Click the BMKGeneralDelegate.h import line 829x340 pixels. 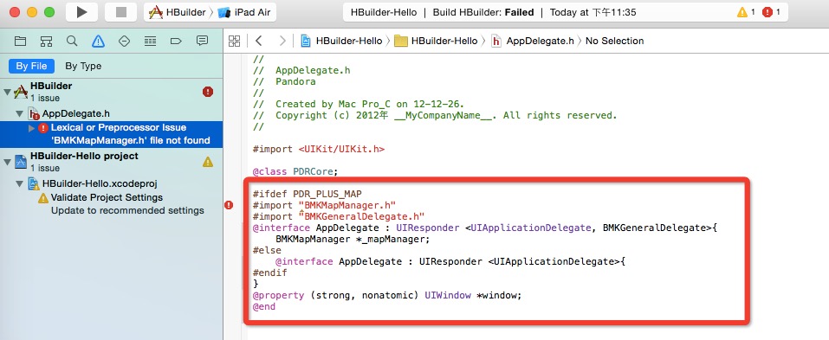tap(339, 216)
